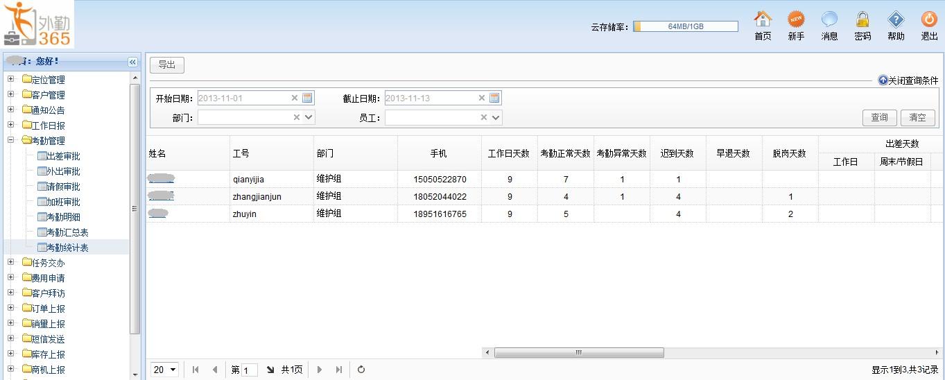Open 出差审批 in the sidebar
945x380 pixels.
(x=63, y=156)
